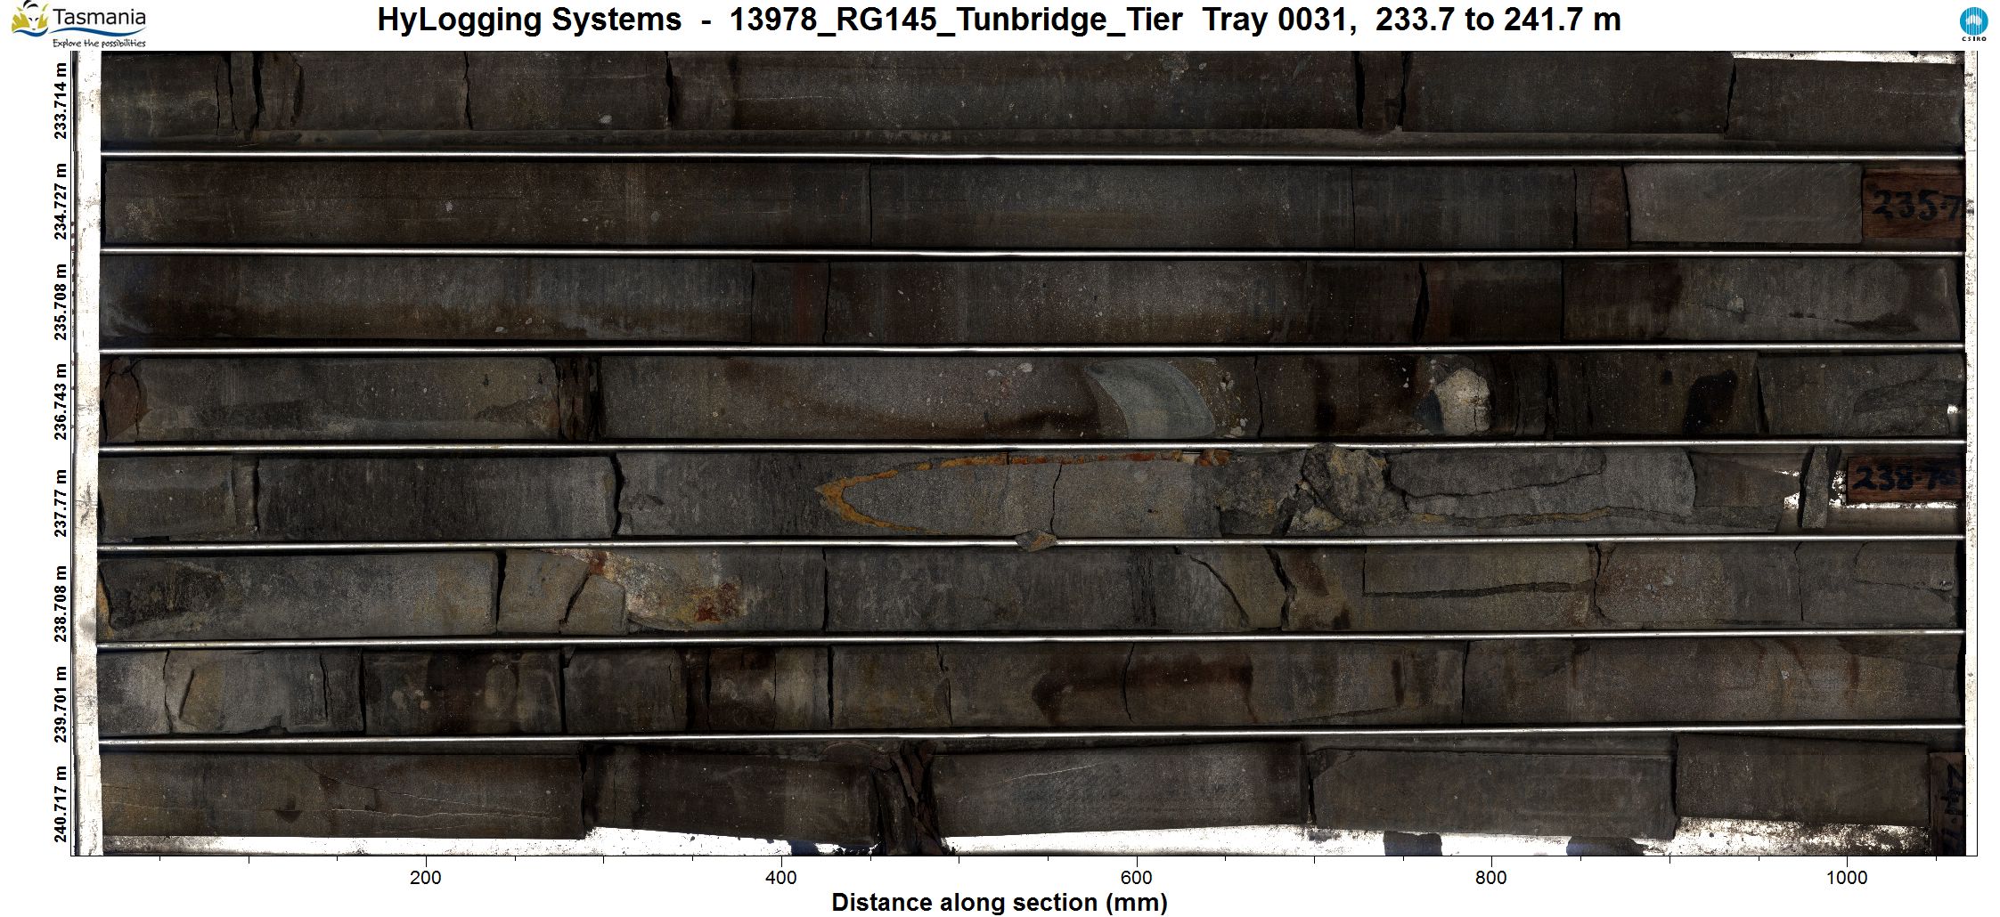Select the 235.708 m depth label
This screenshot has height=917, width=2000.
[x=61, y=302]
